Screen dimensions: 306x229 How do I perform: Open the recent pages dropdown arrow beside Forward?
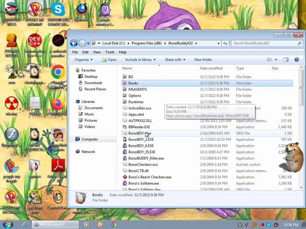[x=88, y=44]
